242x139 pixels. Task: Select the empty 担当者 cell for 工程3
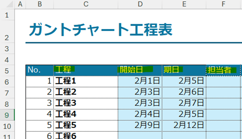223,103
